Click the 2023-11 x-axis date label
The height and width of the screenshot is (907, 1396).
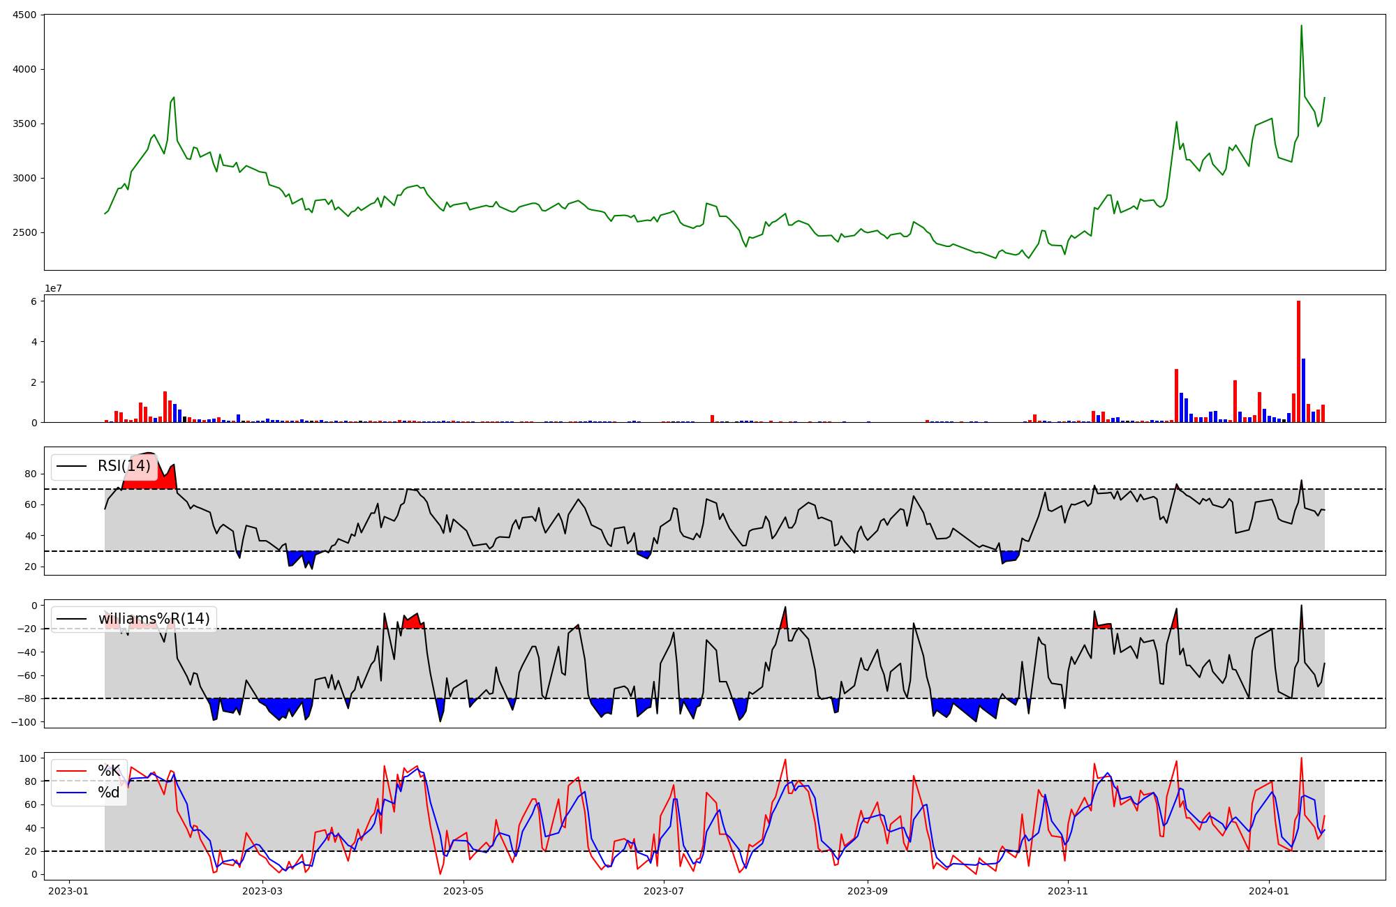[1068, 890]
